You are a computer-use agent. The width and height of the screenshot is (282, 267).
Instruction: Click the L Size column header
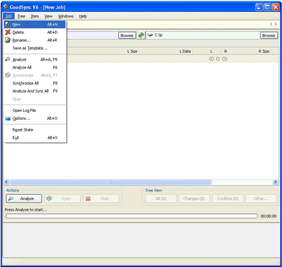(125, 51)
